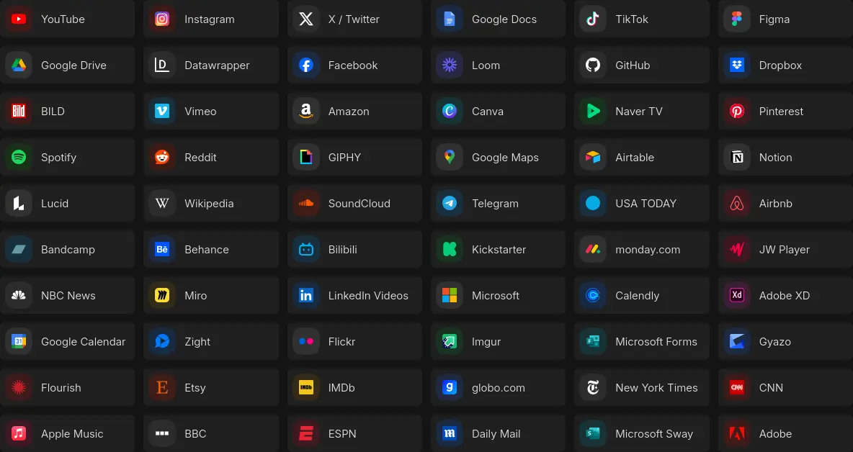Select the Daily Mail label

click(x=496, y=434)
